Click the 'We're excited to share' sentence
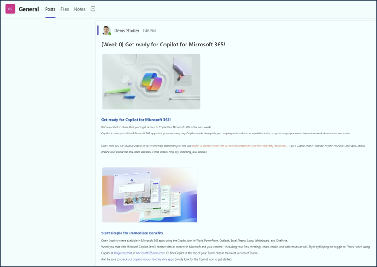The height and width of the screenshot is (267, 377). (156, 127)
